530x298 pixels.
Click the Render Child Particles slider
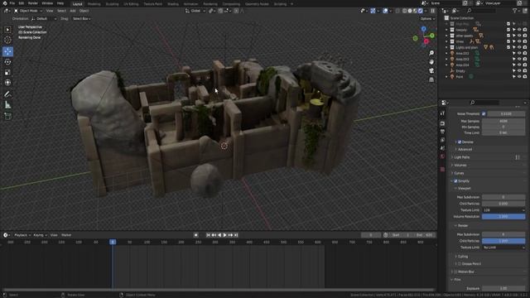click(x=503, y=241)
